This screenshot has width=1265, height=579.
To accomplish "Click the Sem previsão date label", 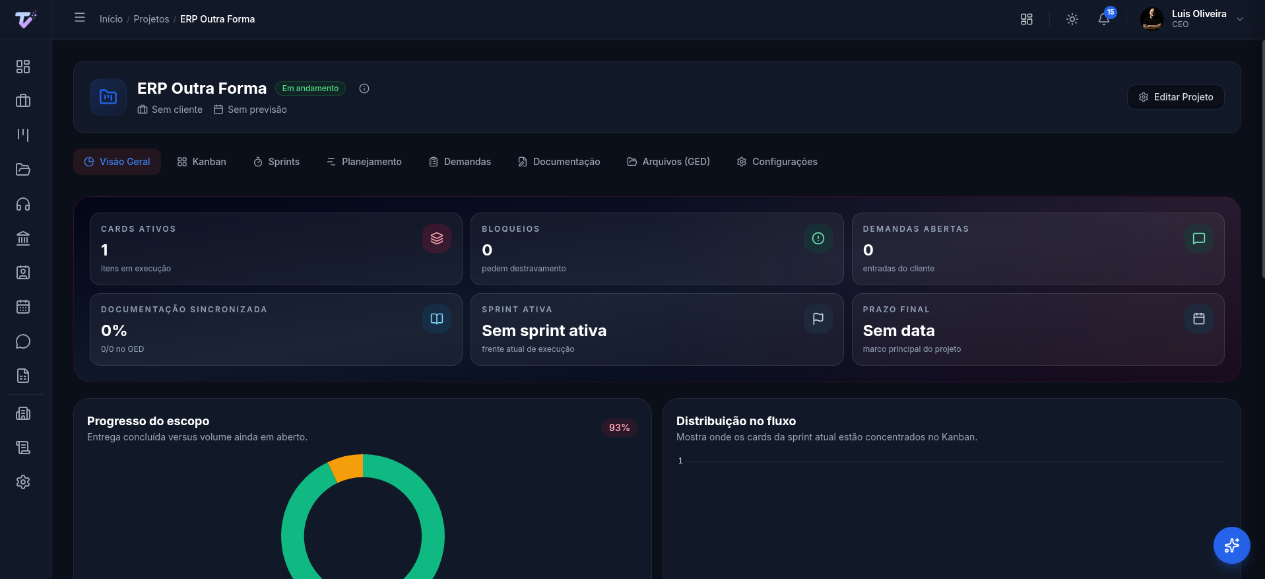I will pyautogui.click(x=250, y=110).
